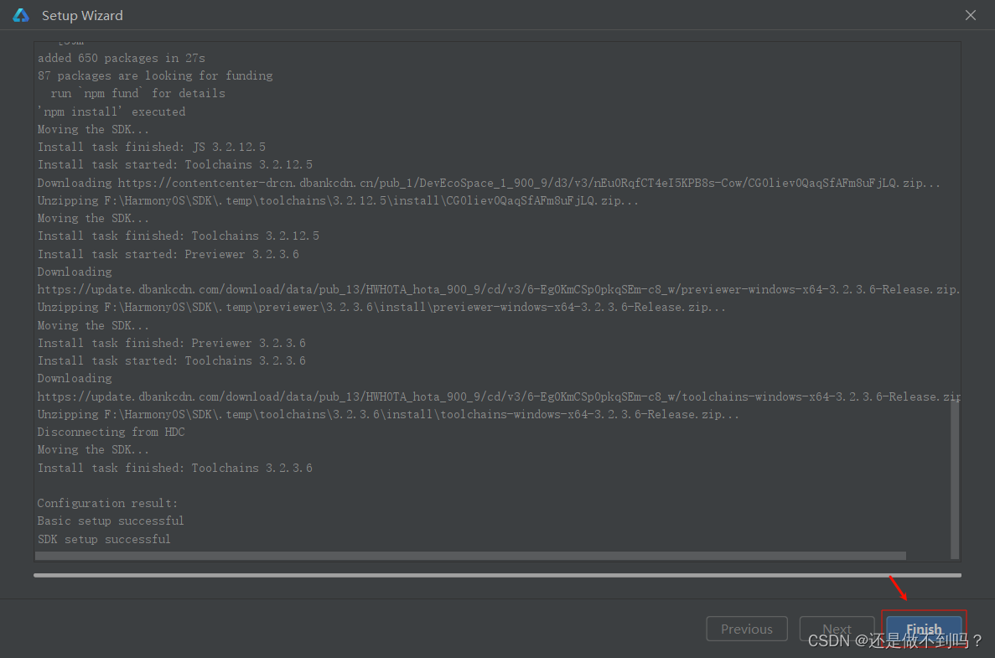This screenshot has width=995, height=658.
Task: Click 'Install task started: Previewer 3.2.3.6'
Action: click(x=168, y=254)
